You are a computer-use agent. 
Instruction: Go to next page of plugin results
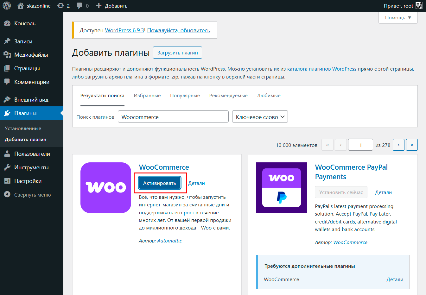point(398,145)
